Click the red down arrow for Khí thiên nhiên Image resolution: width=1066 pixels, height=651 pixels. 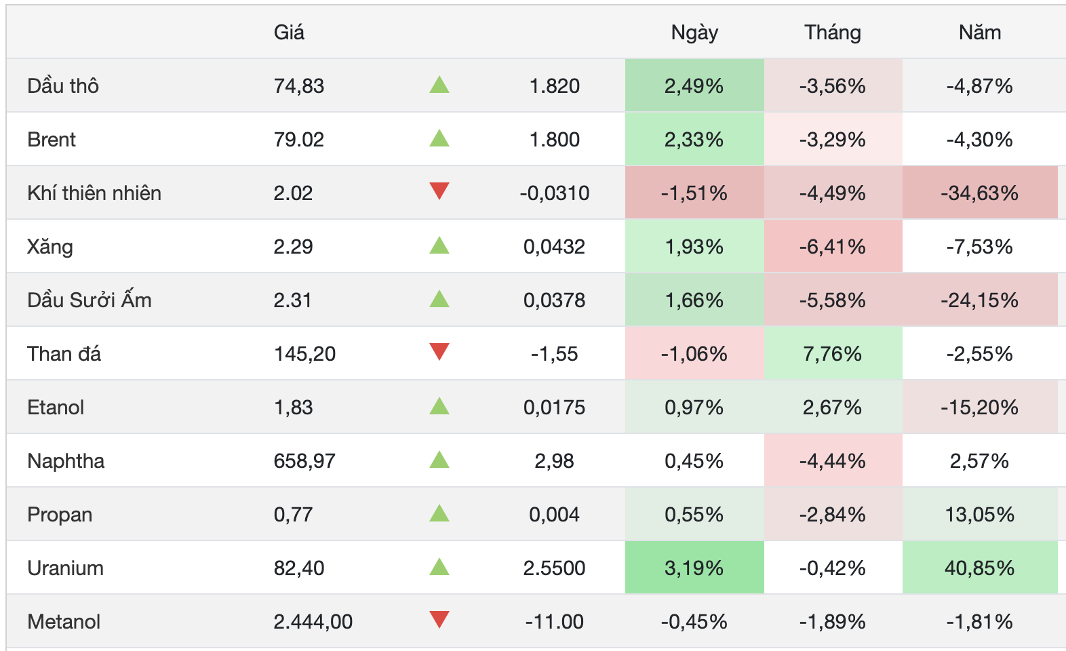(439, 191)
